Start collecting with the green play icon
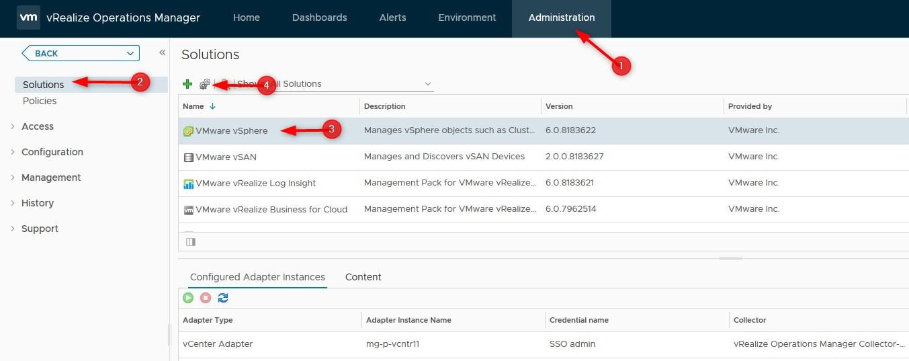909x361 pixels. 188,298
